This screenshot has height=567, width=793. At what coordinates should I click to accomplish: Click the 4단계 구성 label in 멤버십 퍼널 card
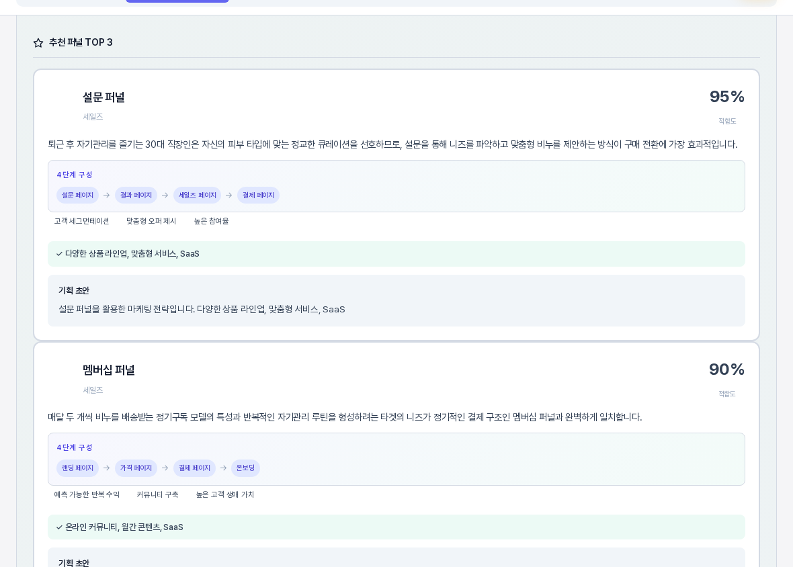[x=75, y=447]
